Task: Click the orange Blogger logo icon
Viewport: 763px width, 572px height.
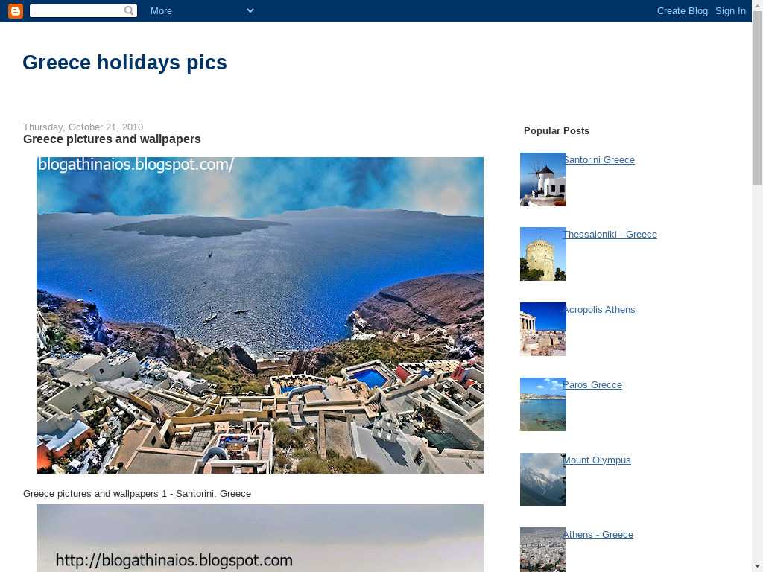Action: 16,10
